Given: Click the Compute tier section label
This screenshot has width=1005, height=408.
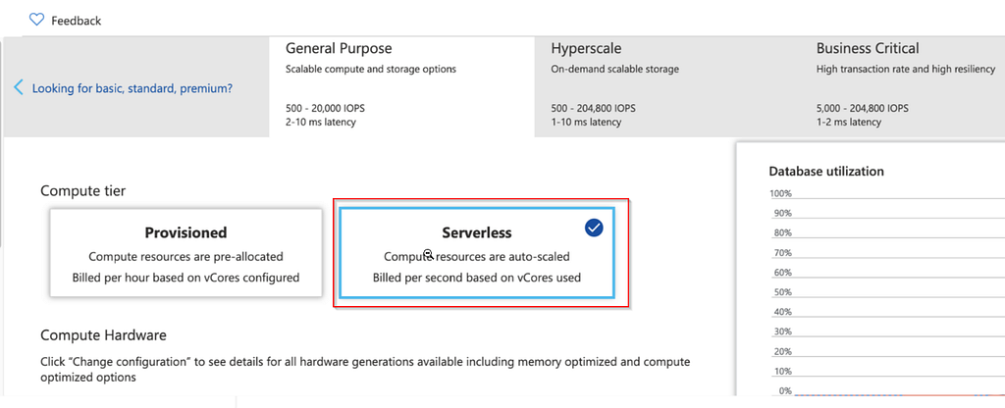Looking at the screenshot, I should point(81,190).
